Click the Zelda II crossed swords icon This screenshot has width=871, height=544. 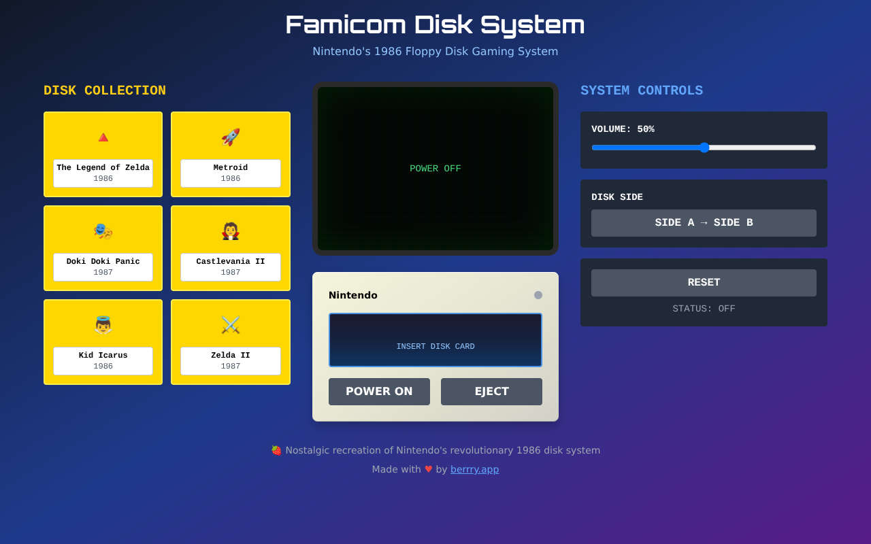(x=231, y=324)
